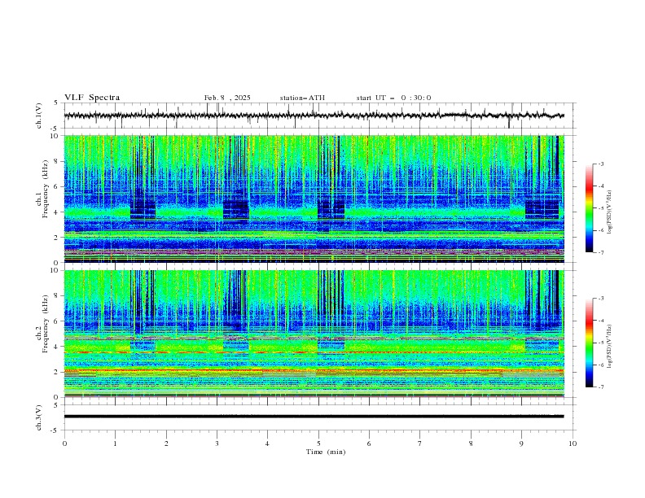This screenshot has width=645, height=498.
Task: Click the "start UT = 0 :30: 0" text
Action: pos(393,98)
